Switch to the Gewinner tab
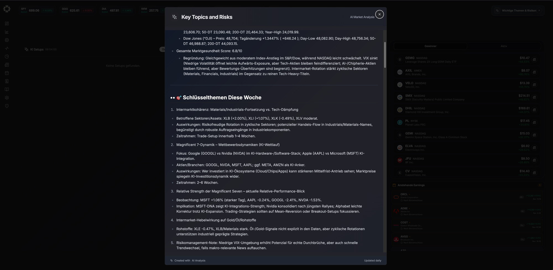Image resolution: width=553 pixels, height=270 pixels. 430,46
